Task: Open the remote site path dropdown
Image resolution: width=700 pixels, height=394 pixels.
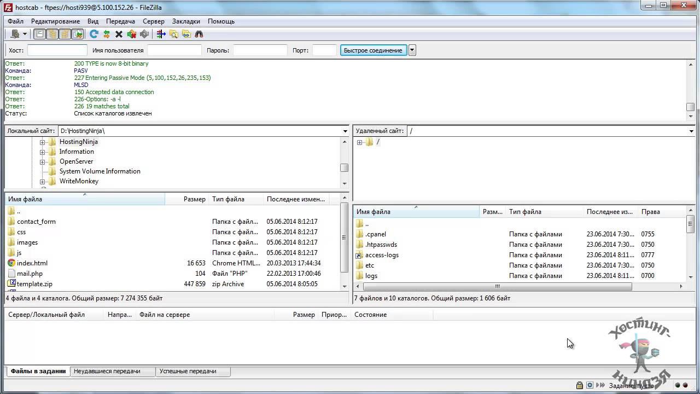Action: pyautogui.click(x=691, y=131)
